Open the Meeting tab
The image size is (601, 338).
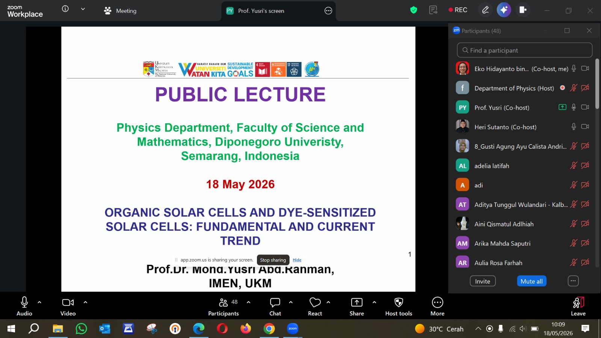pyautogui.click(x=120, y=11)
